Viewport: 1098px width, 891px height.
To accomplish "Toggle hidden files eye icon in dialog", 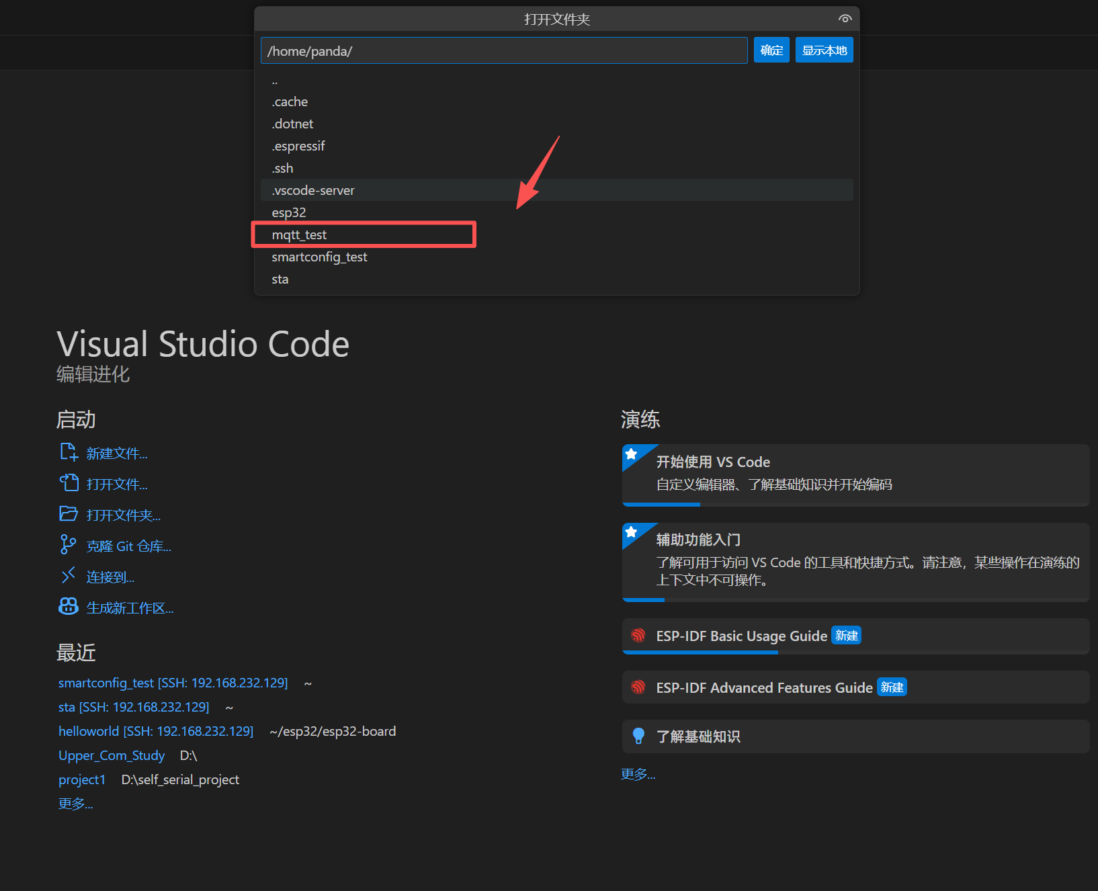I will [845, 19].
